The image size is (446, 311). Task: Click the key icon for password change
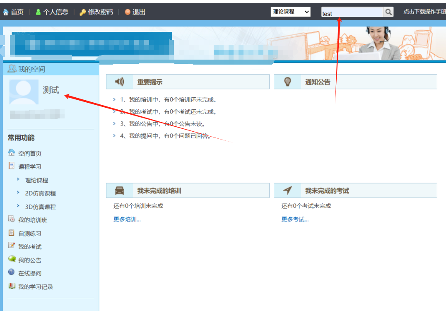click(83, 12)
